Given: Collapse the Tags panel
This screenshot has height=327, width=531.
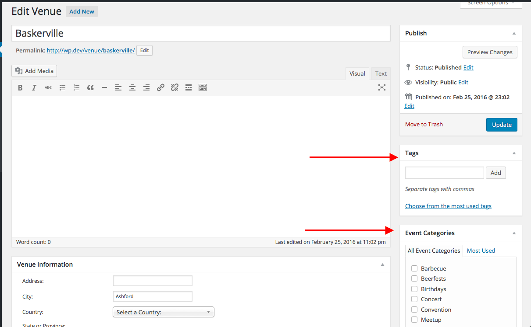Looking at the screenshot, I should tap(514, 153).
